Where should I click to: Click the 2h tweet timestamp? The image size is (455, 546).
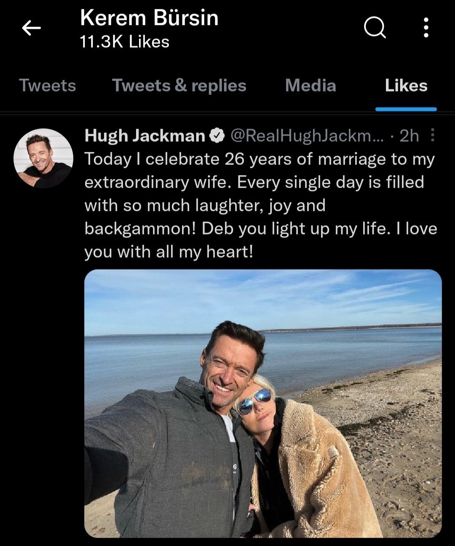click(409, 136)
